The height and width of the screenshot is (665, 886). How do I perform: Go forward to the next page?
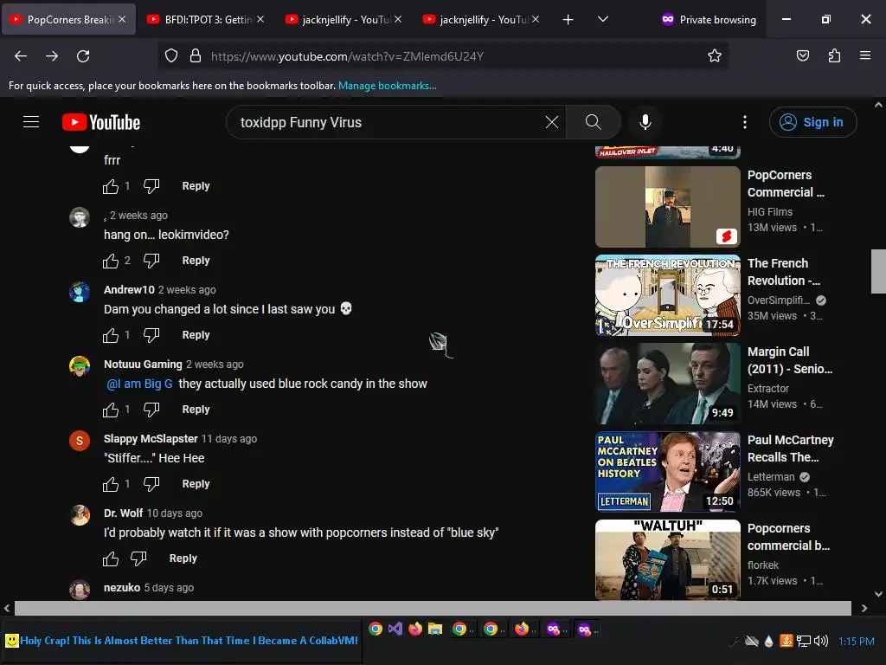coord(52,56)
